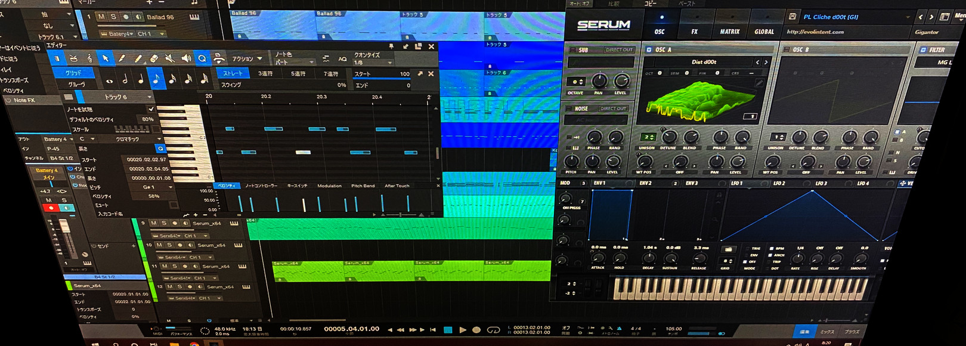
Task: Select the whole note quantize value
Action: pyautogui.click(x=109, y=81)
